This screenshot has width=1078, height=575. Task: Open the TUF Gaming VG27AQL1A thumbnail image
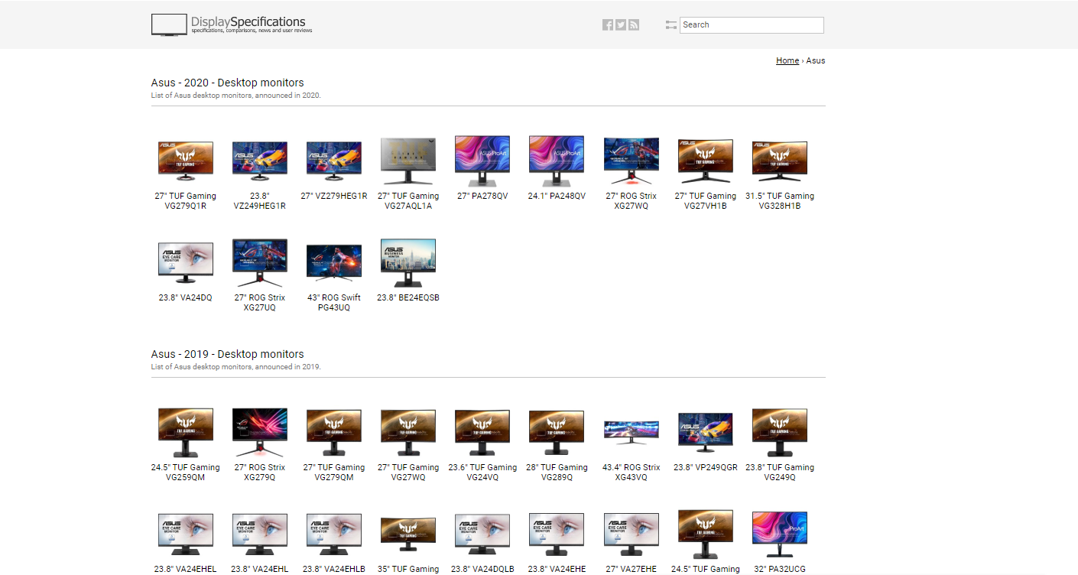click(408, 161)
